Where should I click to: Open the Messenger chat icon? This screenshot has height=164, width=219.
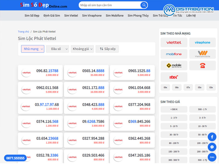[x=212, y=147]
